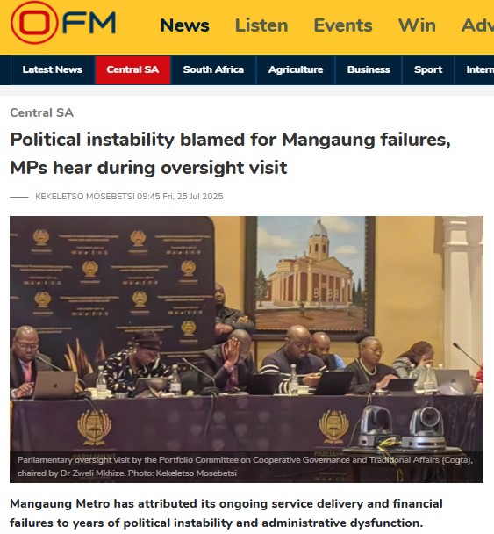
Task: Open the Agriculture news tab
Action: 296,69
